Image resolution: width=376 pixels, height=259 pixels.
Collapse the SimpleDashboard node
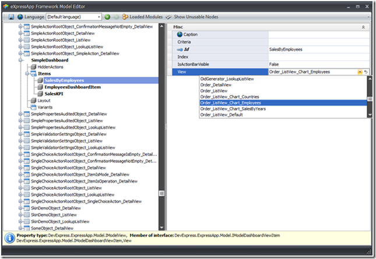click(20, 60)
